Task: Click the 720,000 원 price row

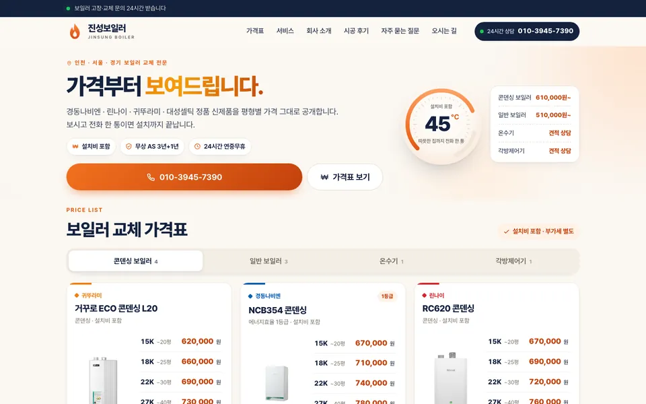Action: [x=529, y=382]
